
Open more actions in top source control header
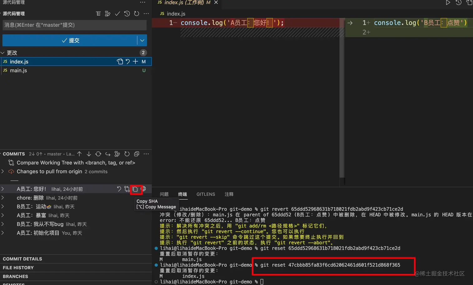(143, 2)
